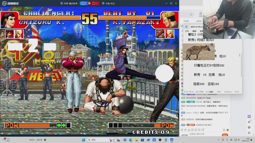Open the Task View taskbar icon
255x143 pixels.
119,140
